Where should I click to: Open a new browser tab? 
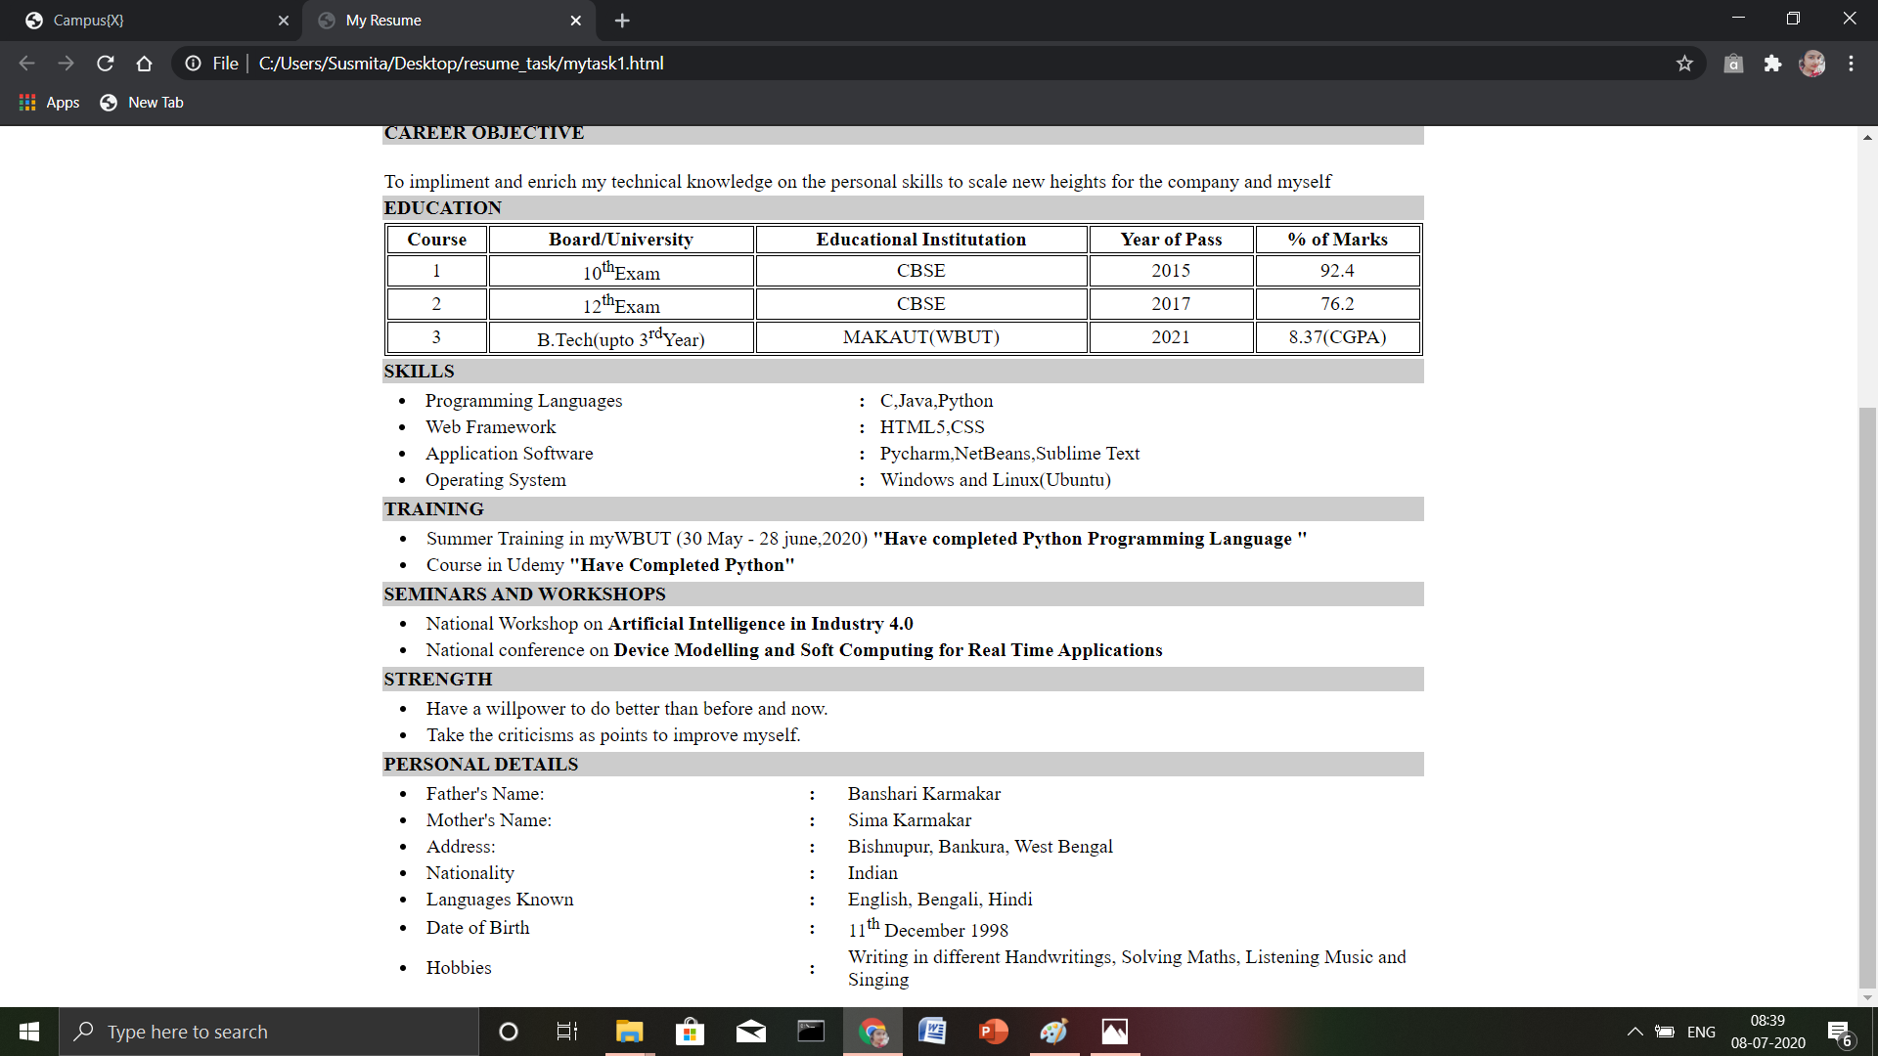pos(622,21)
